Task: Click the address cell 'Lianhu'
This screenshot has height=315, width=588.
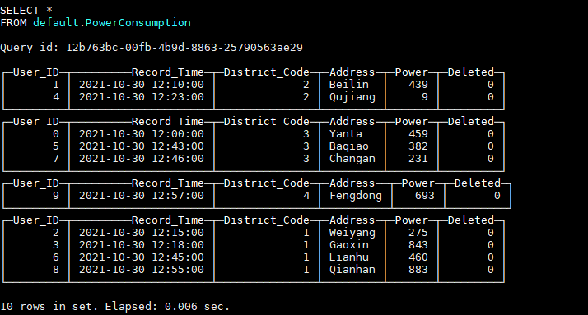Action: (348, 257)
